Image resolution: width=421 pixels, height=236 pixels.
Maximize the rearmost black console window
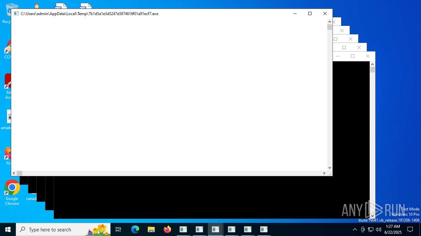[x=353, y=56]
